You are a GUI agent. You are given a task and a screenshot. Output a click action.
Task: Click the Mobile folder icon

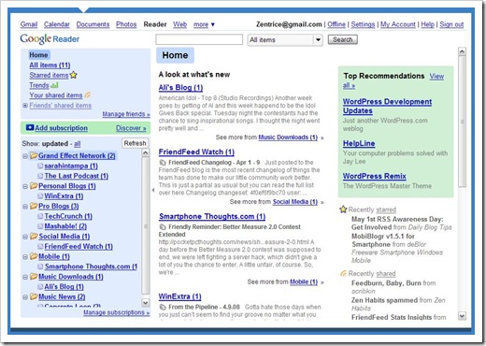point(34,256)
